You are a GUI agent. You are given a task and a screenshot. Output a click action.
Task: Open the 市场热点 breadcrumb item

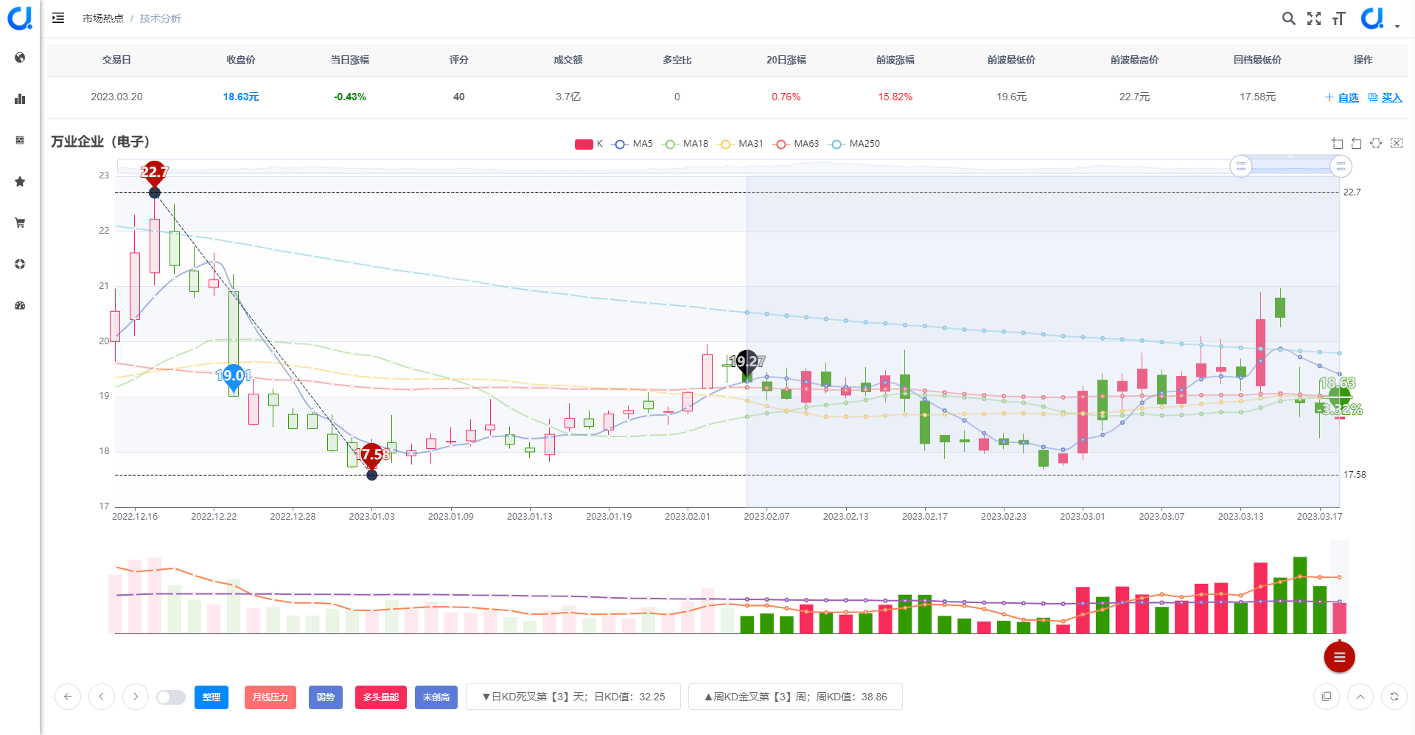tap(103, 18)
